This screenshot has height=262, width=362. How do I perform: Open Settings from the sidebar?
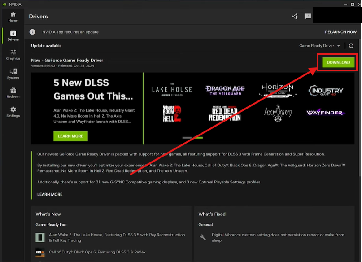[x=13, y=112]
